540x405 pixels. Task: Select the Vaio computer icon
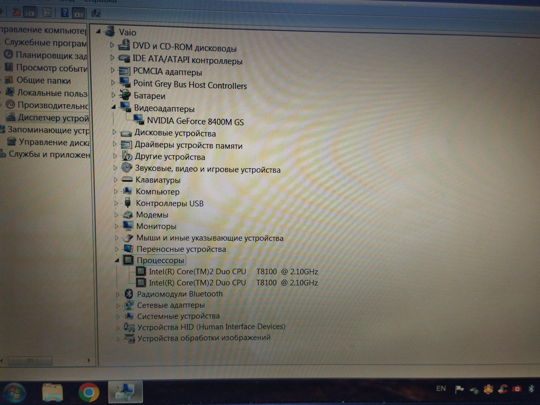click(x=110, y=31)
